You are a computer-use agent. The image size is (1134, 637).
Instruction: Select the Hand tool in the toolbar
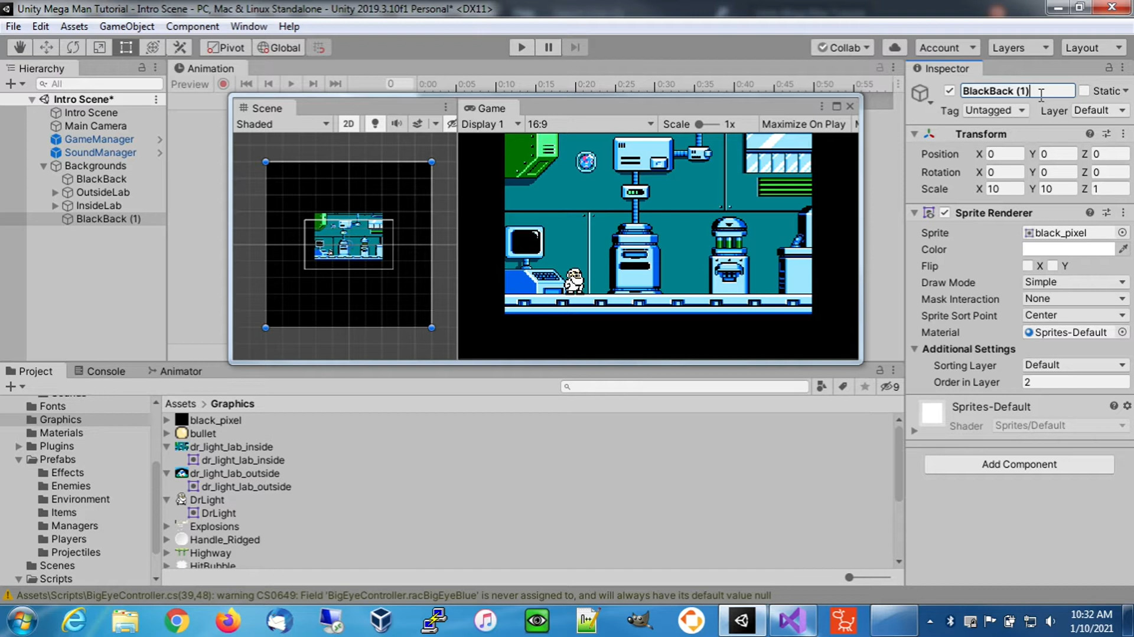[x=19, y=47]
